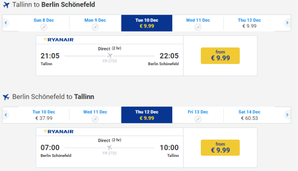Click the plane icon above flight FR 2733

pos(110,56)
